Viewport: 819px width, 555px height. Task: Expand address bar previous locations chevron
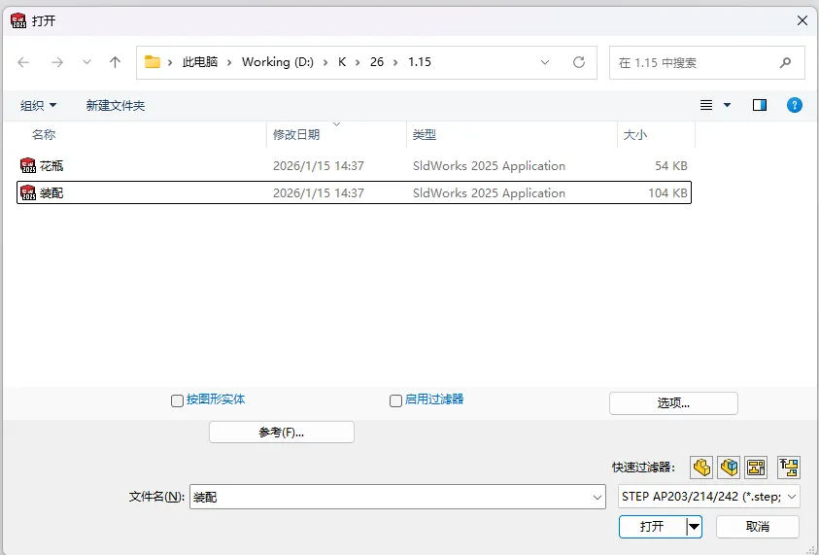(545, 62)
